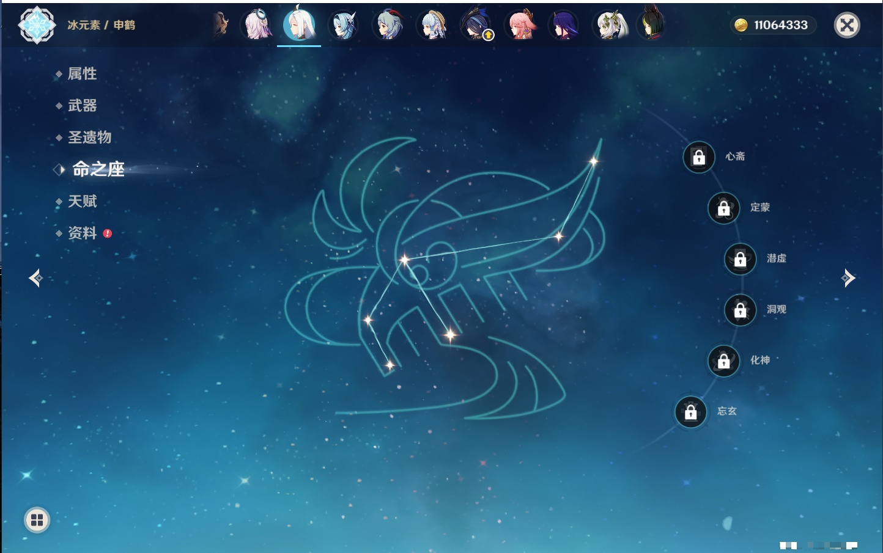
Task: Select the avatar with yellow upgrade arrow
Action: click(476, 26)
